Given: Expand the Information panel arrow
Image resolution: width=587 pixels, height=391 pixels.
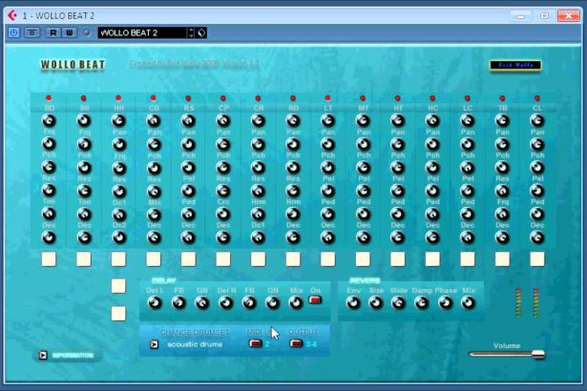Looking at the screenshot, I should 43,356.
